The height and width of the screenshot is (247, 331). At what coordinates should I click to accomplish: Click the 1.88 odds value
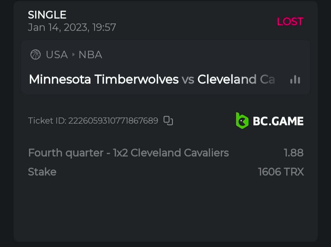[x=294, y=153]
